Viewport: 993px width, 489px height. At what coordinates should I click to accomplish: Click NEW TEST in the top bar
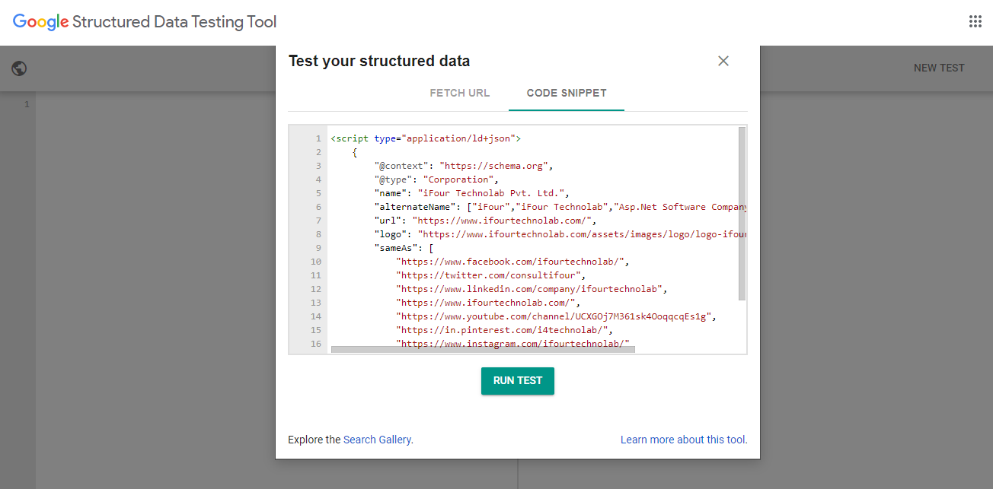[x=939, y=68]
